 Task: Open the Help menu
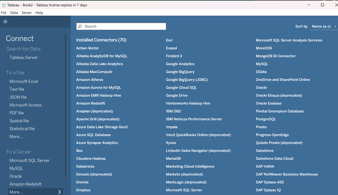[x=39, y=13]
